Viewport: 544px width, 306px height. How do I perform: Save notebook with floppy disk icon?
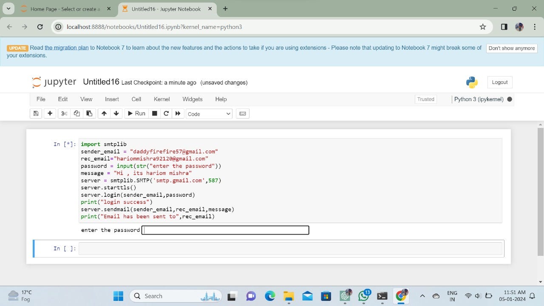click(36, 113)
